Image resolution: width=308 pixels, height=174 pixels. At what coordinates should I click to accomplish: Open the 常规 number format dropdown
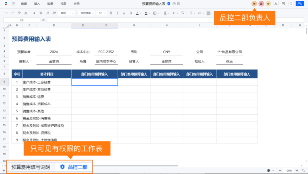(x=66, y=13)
